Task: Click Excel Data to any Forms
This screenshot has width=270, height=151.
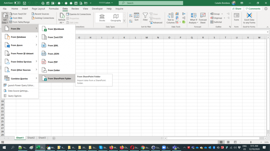Action: click(249, 18)
